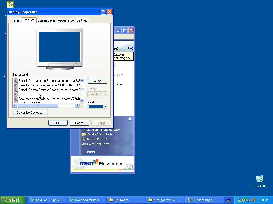Open the Windows Start menu
Image resolution: width=273 pixels, height=204 pixels.
[13, 200]
